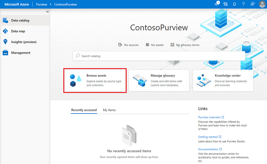
Task: Click Purview breadcrumb link
Action: [41, 4]
